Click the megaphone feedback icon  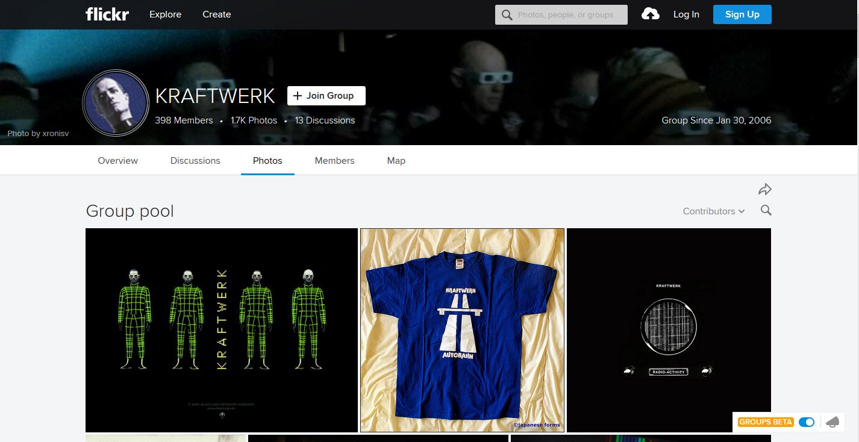(x=832, y=422)
